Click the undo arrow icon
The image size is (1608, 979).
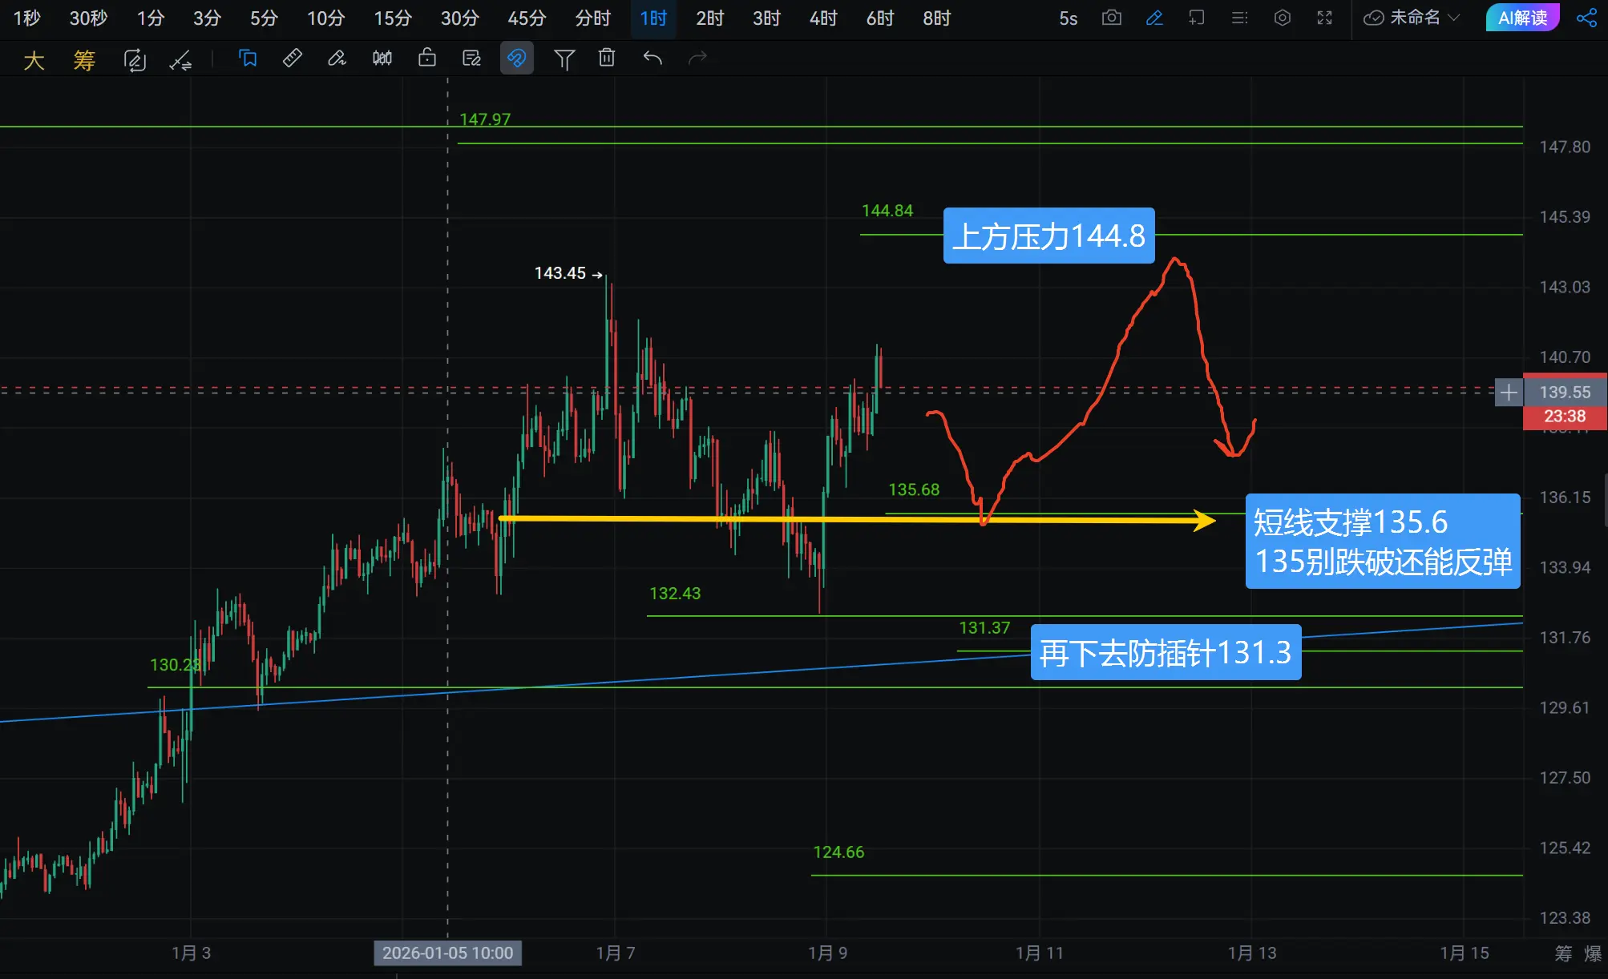(x=652, y=58)
